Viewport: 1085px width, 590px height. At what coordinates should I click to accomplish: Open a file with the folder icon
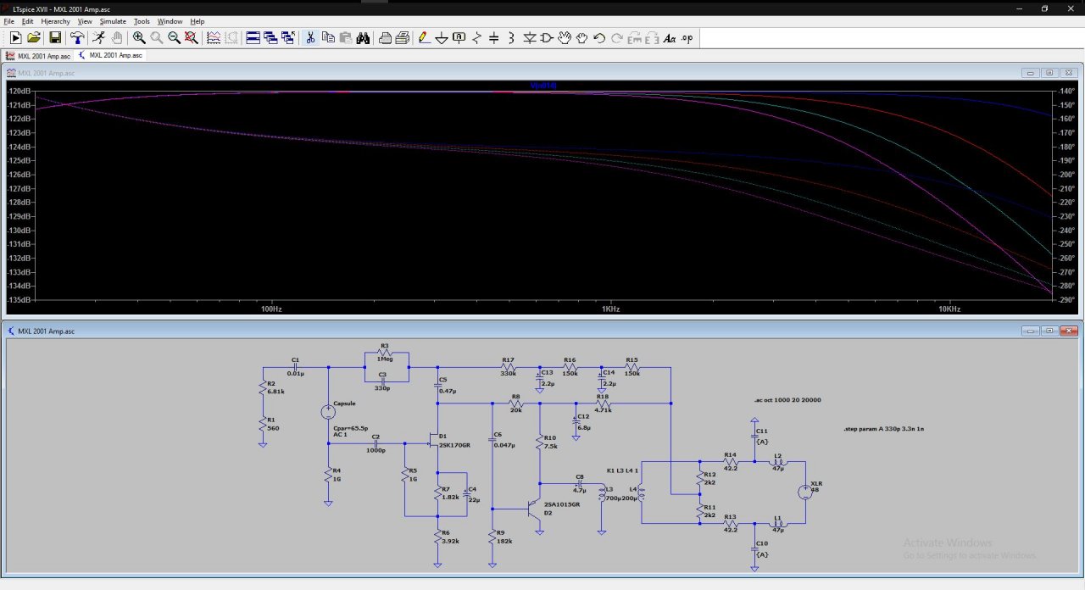pyautogui.click(x=34, y=38)
